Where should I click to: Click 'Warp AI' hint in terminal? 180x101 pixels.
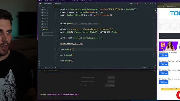pos(83,85)
